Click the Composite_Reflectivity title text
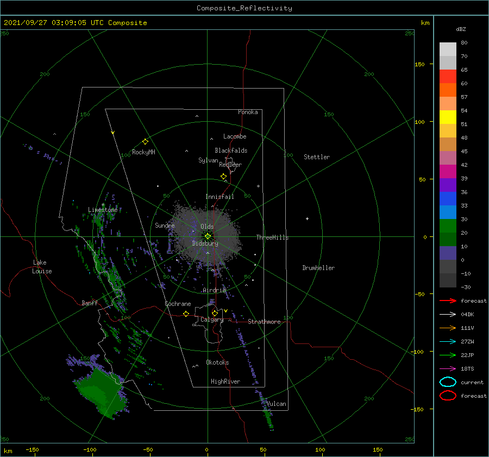Viewport: 489px width, 457px height. point(244,8)
